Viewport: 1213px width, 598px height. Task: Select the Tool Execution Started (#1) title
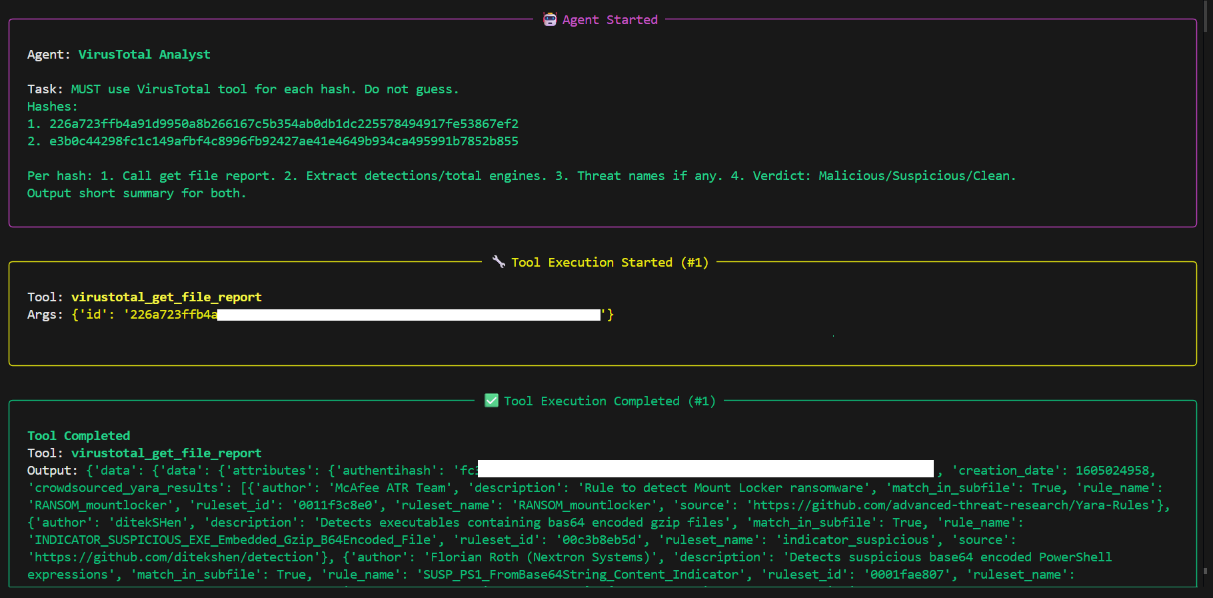coord(609,263)
